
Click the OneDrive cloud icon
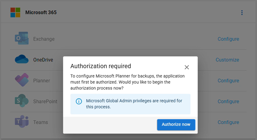tap(22, 60)
